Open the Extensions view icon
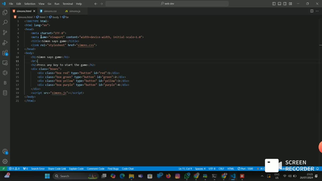 point(5,53)
